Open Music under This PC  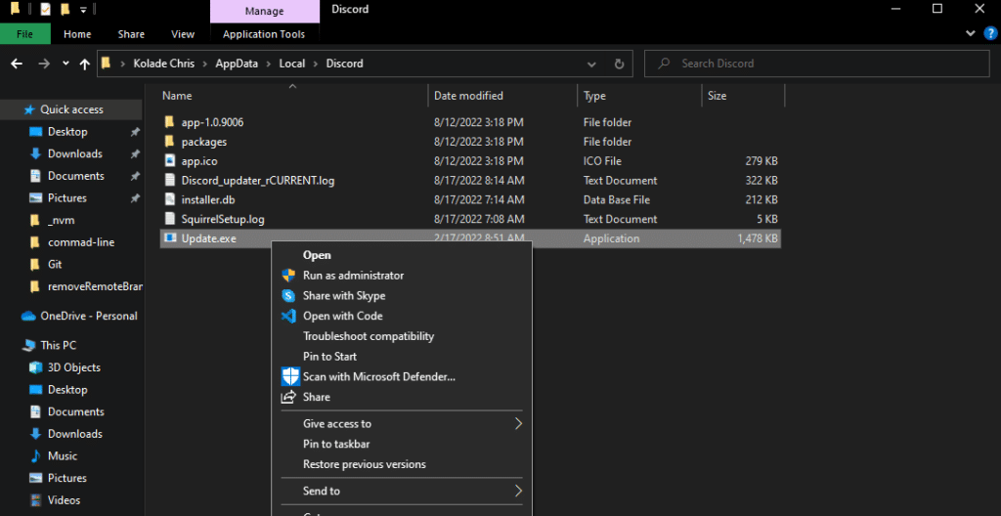(63, 456)
